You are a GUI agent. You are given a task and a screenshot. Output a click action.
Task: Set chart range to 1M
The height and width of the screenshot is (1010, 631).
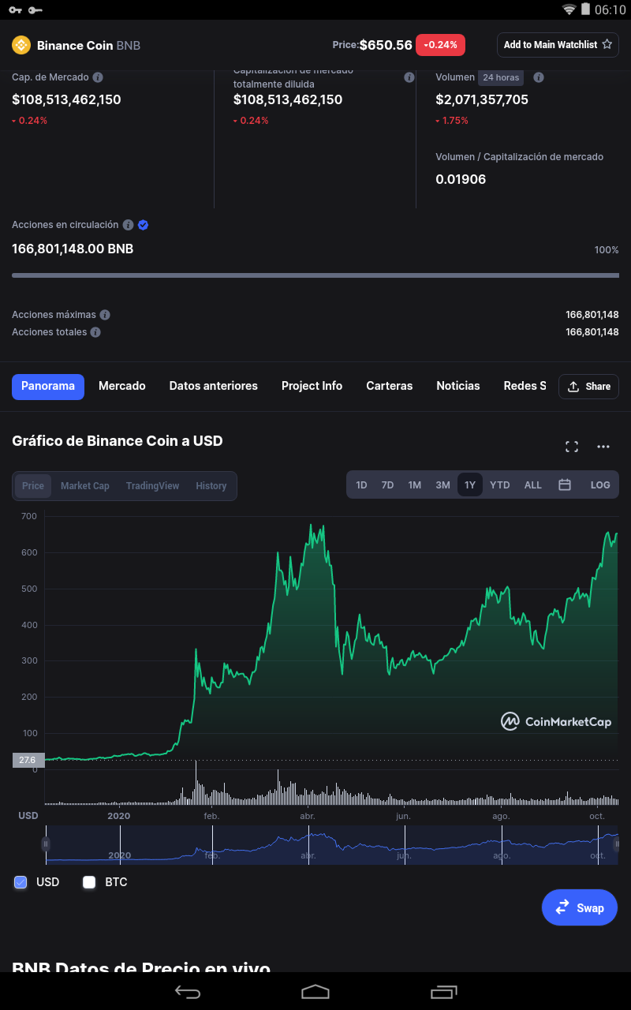pyautogui.click(x=414, y=484)
